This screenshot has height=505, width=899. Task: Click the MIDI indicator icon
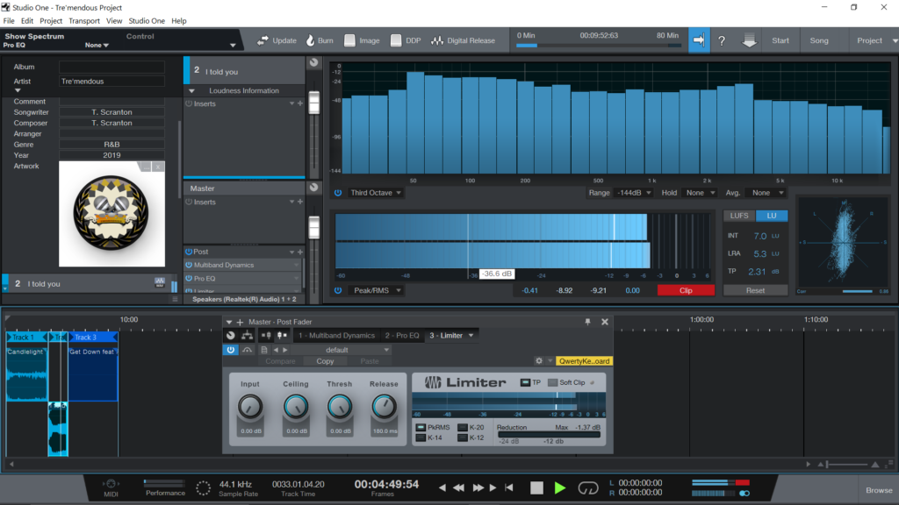point(111,484)
